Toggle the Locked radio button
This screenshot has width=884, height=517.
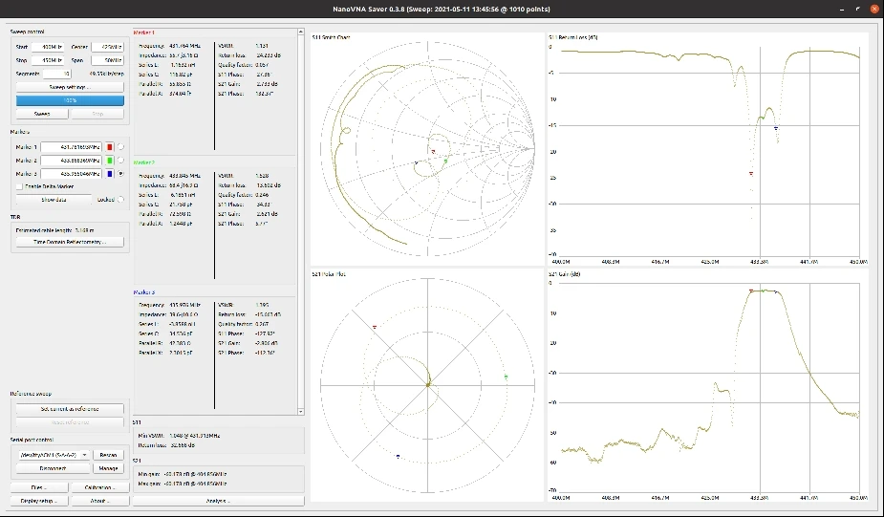(120, 200)
